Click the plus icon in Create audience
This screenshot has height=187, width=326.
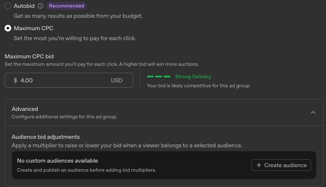point(259,165)
